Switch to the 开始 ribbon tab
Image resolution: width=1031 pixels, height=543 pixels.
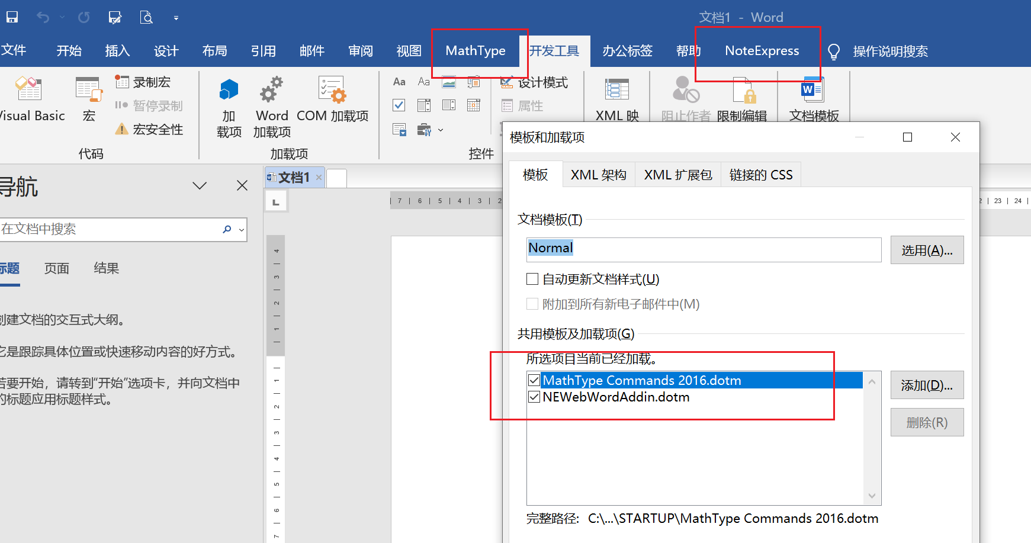coord(69,51)
